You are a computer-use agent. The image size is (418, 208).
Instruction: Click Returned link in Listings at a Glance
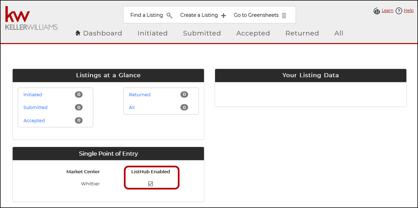pyautogui.click(x=140, y=95)
